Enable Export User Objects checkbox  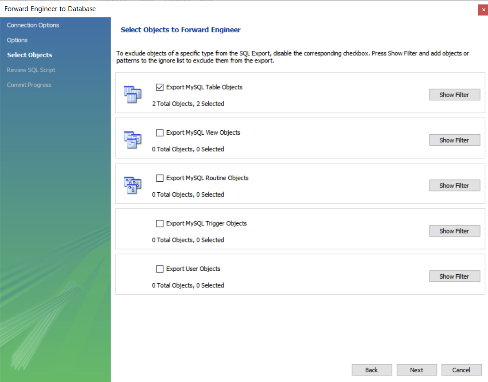tap(160, 269)
